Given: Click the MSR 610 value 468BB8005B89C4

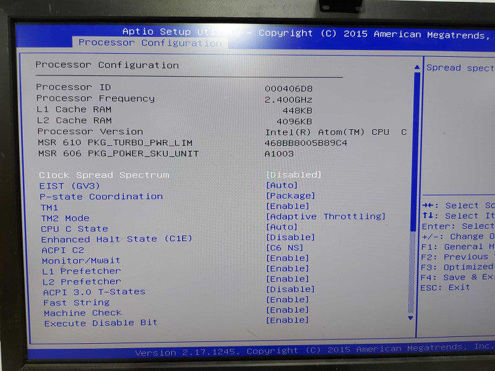Looking at the screenshot, I should coord(306,143).
